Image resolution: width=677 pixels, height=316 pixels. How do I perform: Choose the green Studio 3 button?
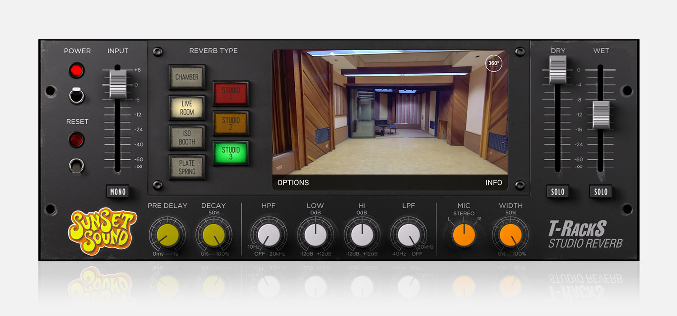(x=231, y=153)
